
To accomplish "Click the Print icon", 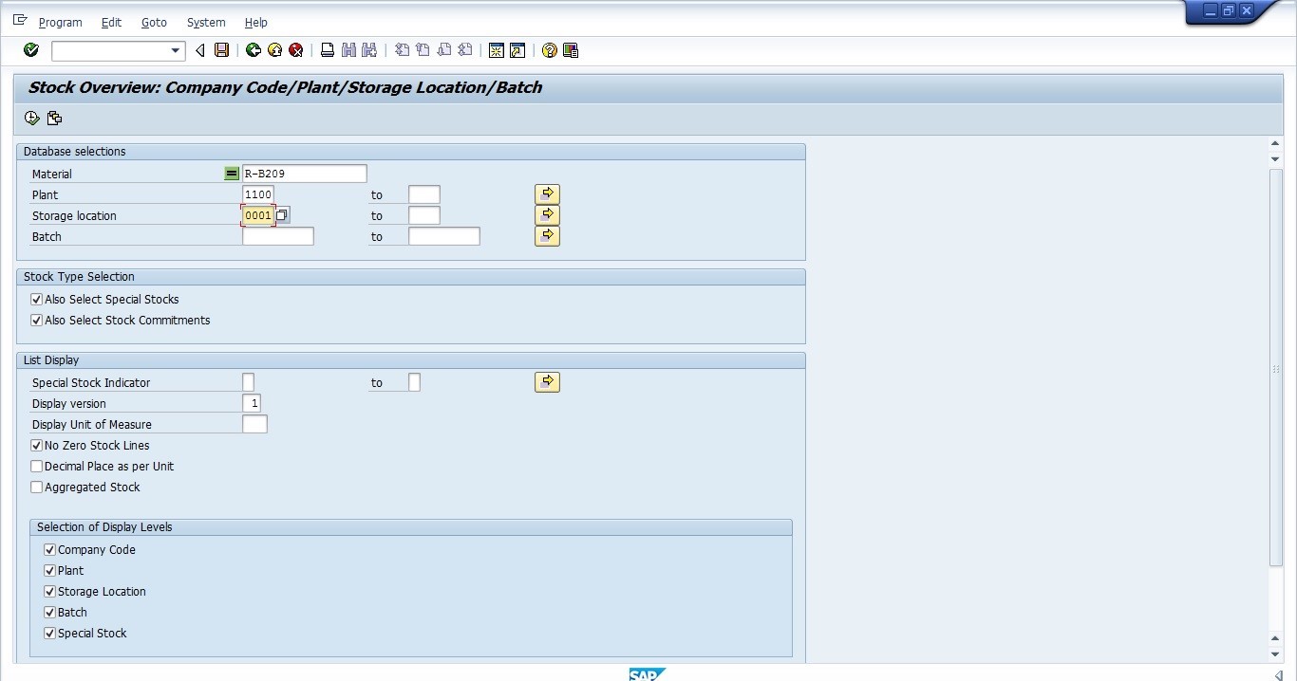I will tap(326, 50).
